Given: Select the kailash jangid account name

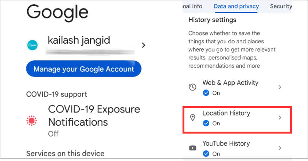Looking at the screenshot, I should coord(79,40).
